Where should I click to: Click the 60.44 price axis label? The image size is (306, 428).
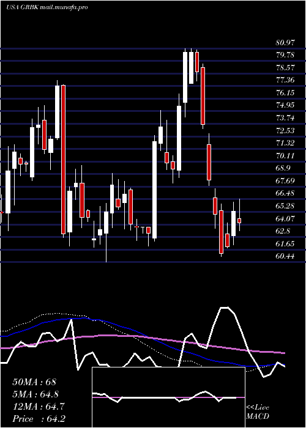tap(285, 256)
